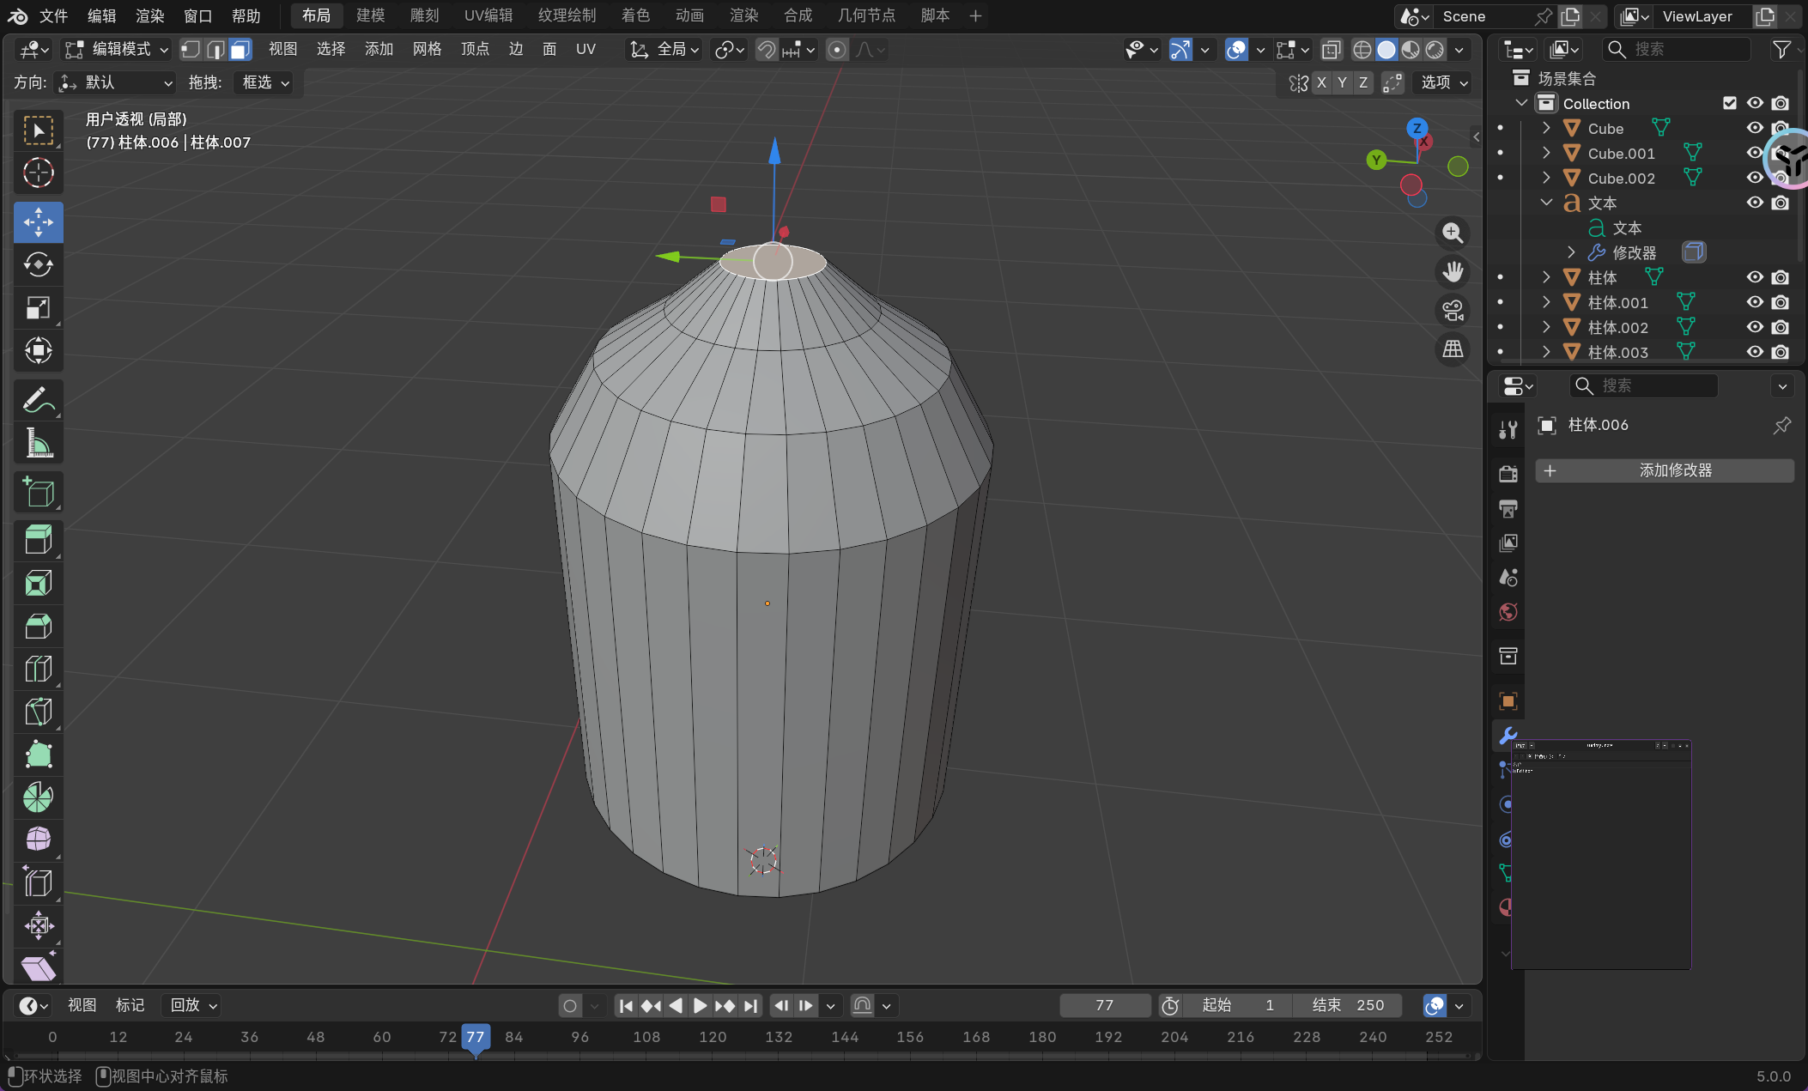Expand the Cube.001 tree item
1808x1091 pixels.
(1546, 153)
